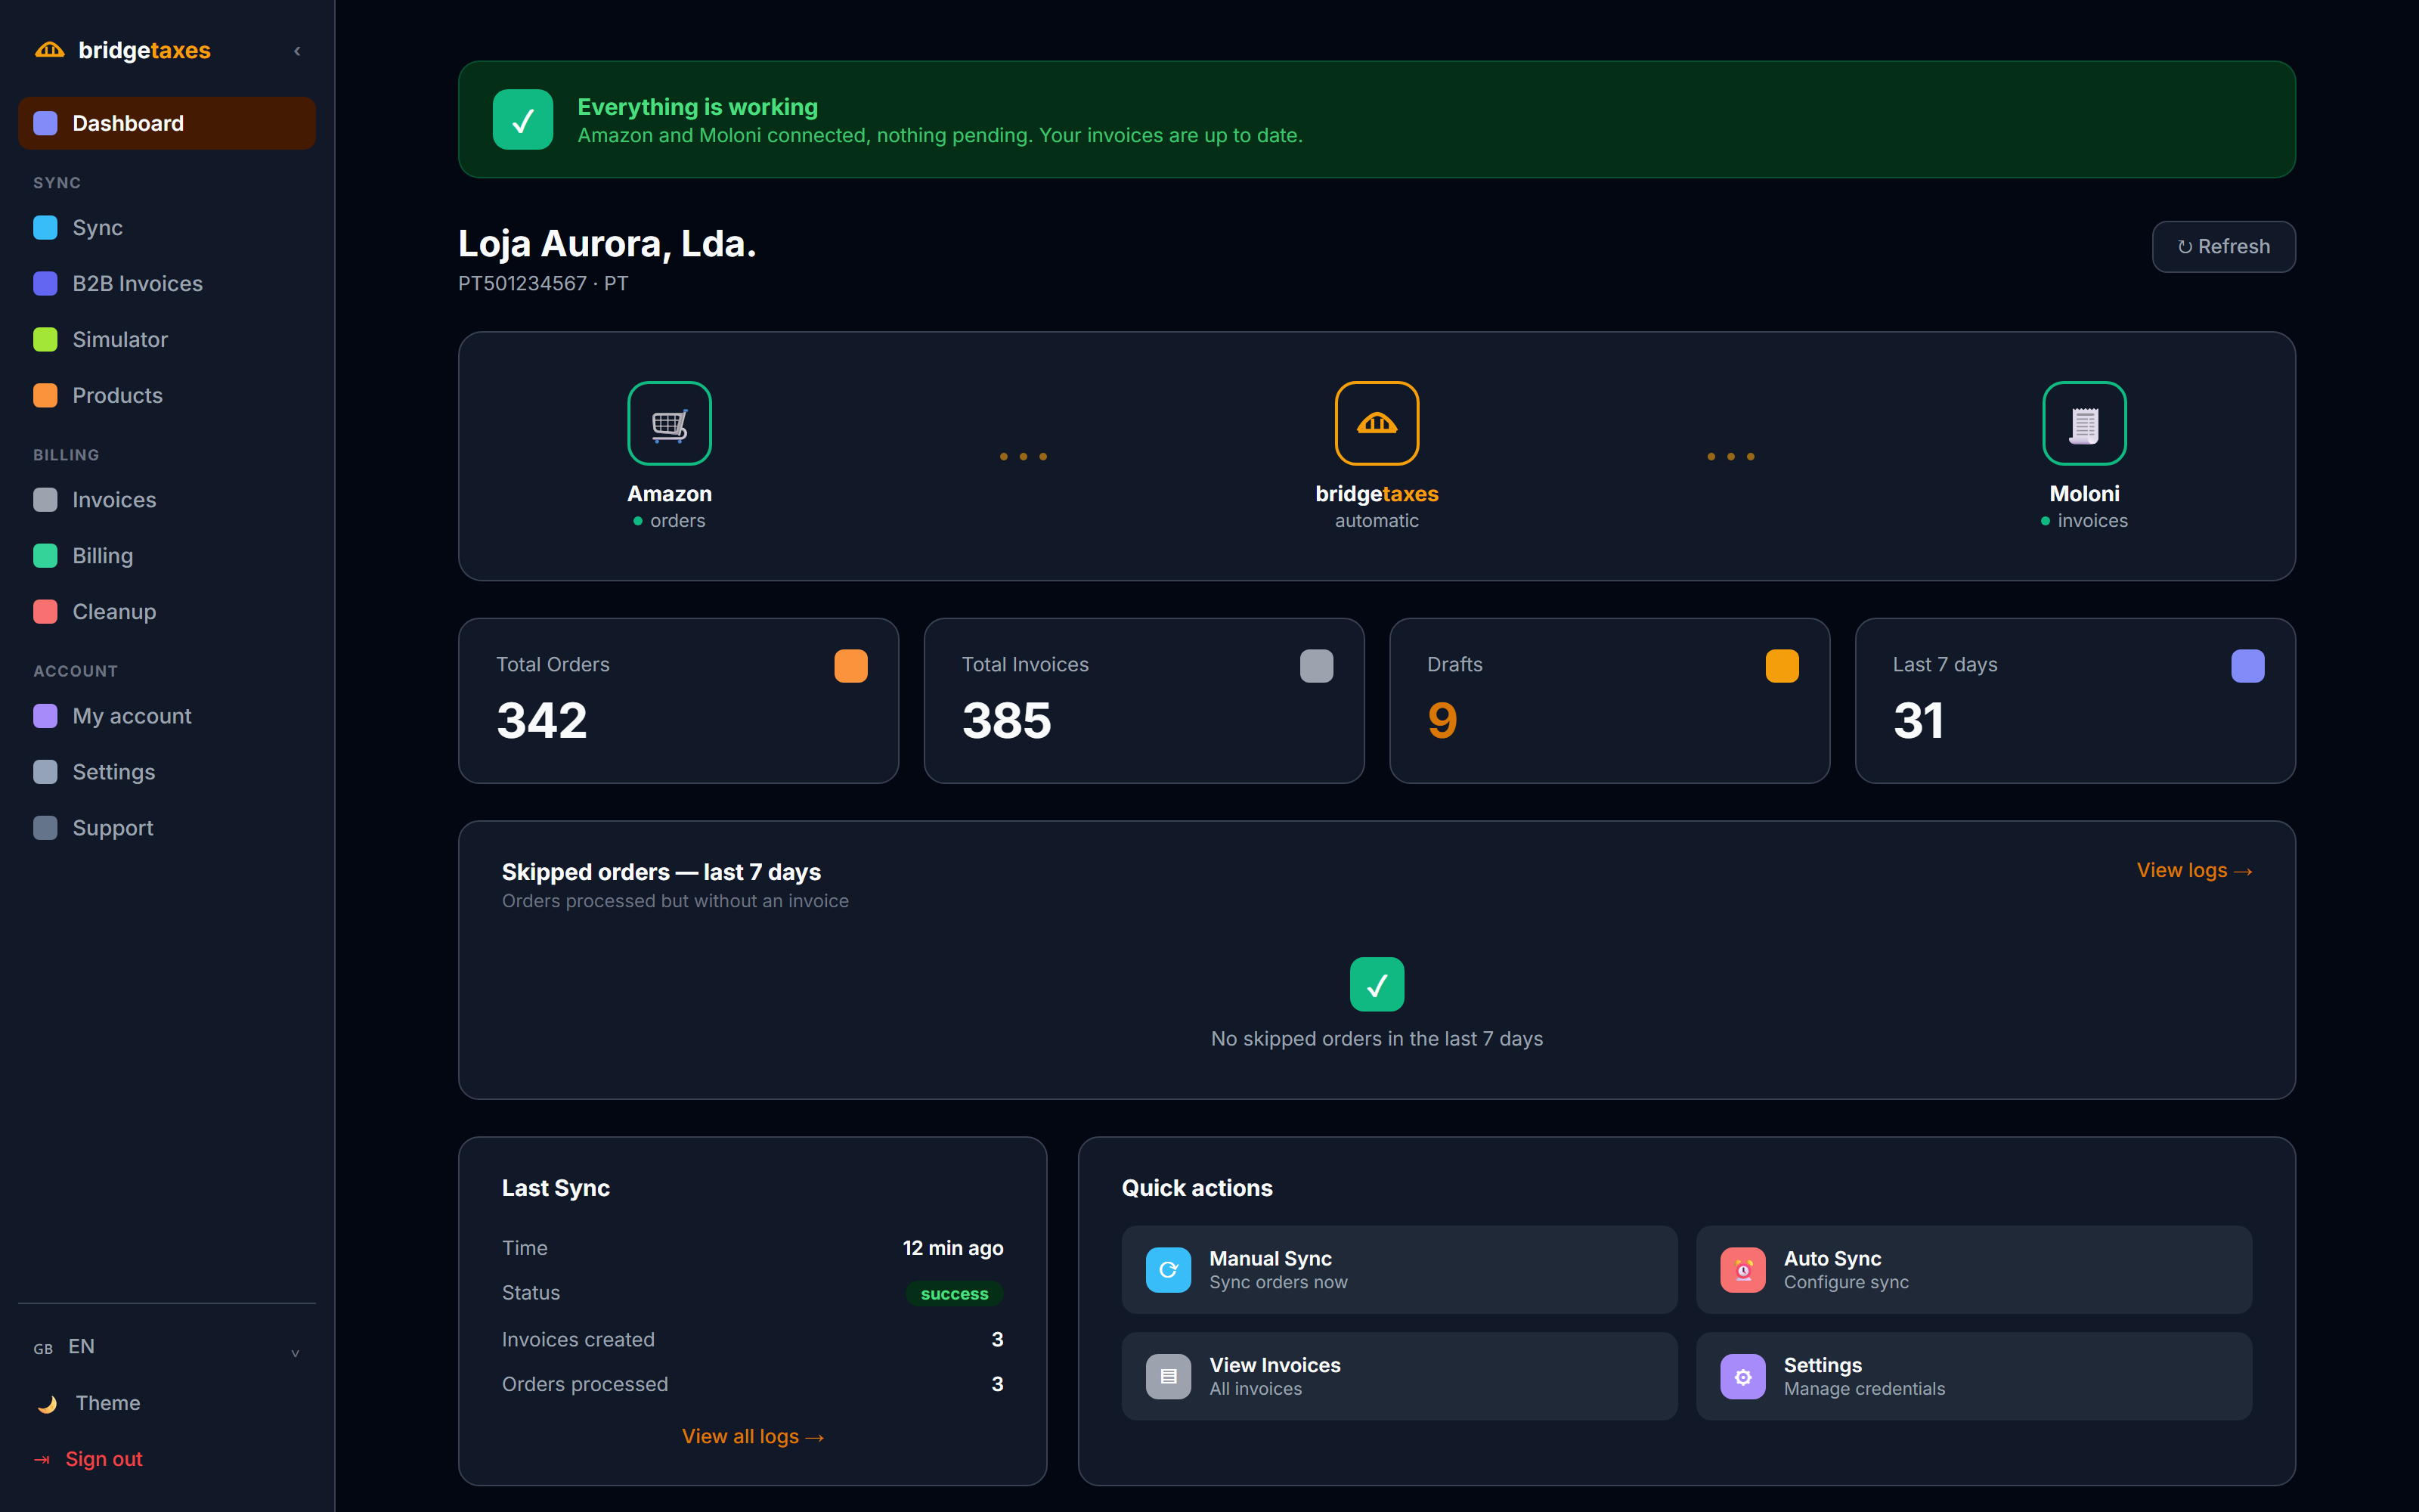Open the Products page
Viewport: 2419px width, 1512px height.
[x=167, y=395]
